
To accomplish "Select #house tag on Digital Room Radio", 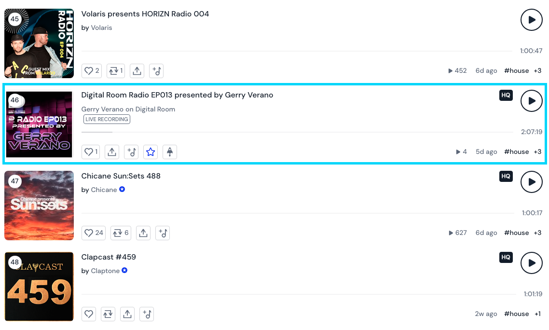I will 517,151.
